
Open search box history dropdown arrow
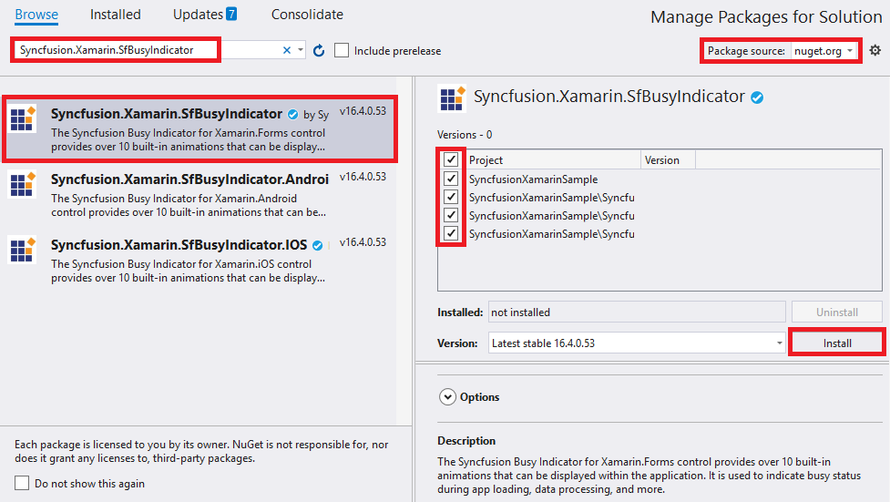pyautogui.click(x=301, y=51)
